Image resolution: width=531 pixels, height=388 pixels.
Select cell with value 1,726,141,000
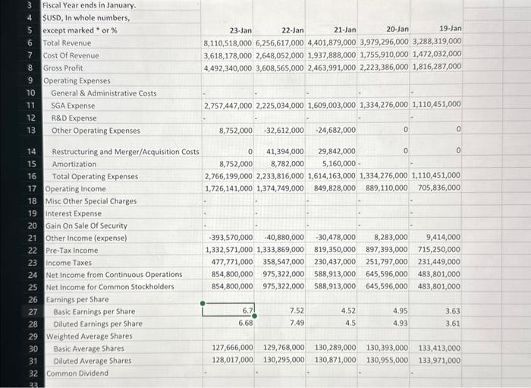pos(228,189)
